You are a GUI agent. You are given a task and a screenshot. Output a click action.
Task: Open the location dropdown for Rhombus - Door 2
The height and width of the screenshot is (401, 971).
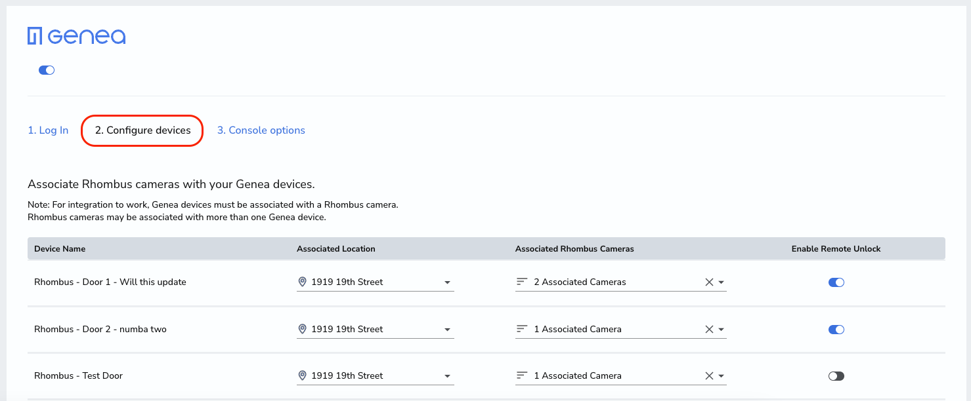[447, 329]
